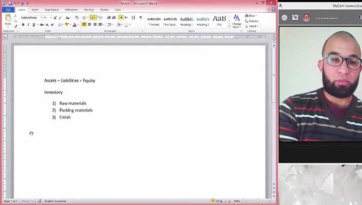Apply the Heading 1 style

tap(187, 21)
